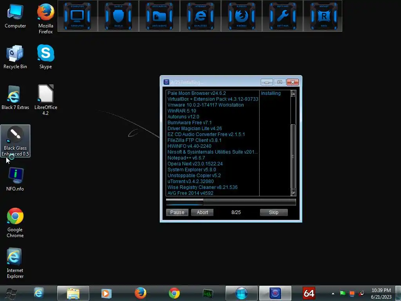The width and height of the screenshot is (401, 301).
Task: Click the installer list scrollbar thumb
Action: click(x=293, y=156)
